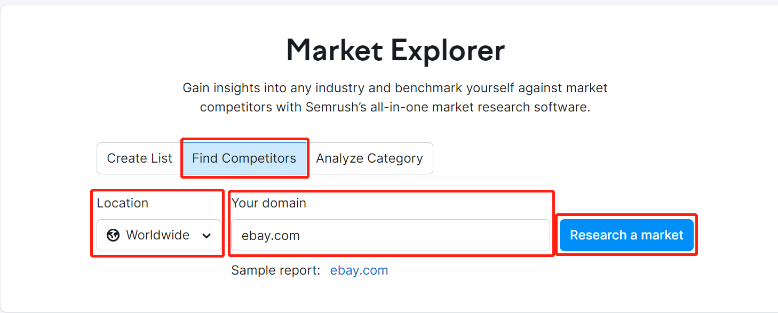Click the Research a market button

point(626,235)
